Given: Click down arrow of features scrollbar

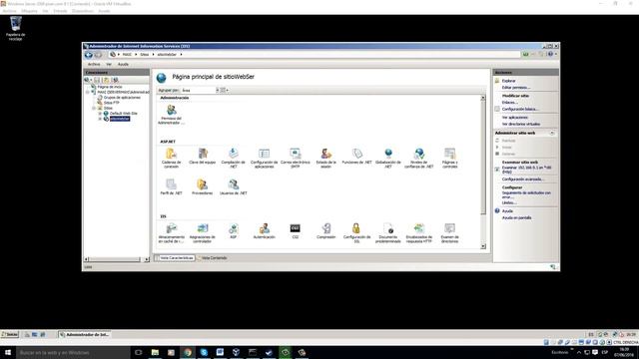Looking at the screenshot, I should [483, 246].
